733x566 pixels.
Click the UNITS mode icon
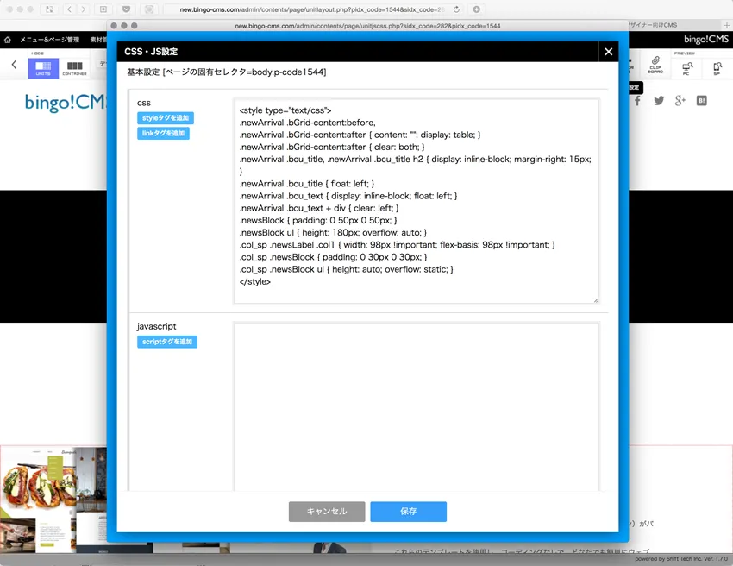43,68
